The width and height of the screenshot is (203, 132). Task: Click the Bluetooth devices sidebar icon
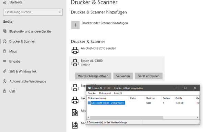4,31
